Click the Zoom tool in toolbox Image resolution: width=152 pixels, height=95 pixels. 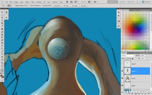pyautogui.click(x=2, y=71)
